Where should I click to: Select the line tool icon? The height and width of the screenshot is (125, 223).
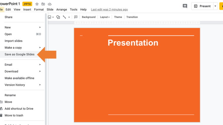[64, 17]
